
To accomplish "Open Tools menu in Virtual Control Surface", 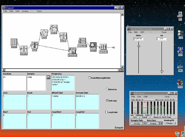I will click(x=164, y=32).
